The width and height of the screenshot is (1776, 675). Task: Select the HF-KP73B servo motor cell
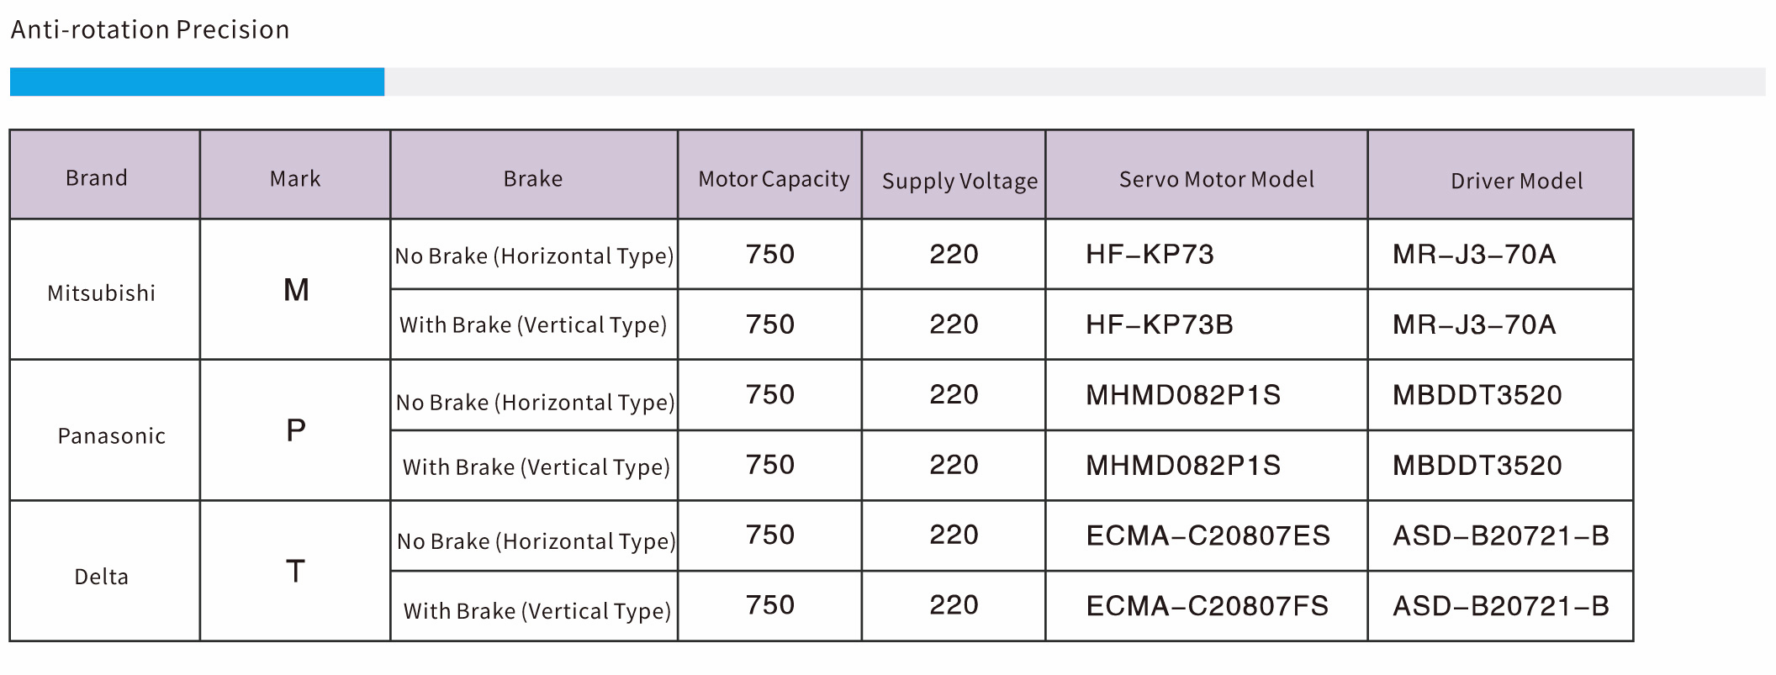[1159, 324]
